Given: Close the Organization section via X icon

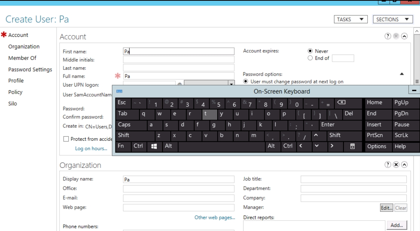Looking at the screenshot, I should point(396,165).
